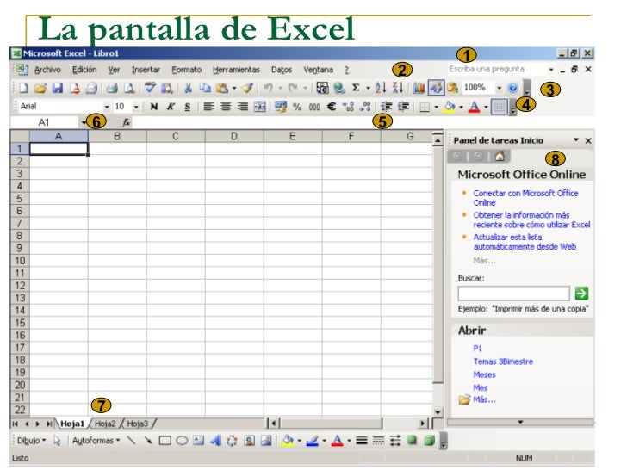The height and width of the screenshot is (470, 627).
Task: Click the Home icon in the task pane
Action: coord(500,156)
